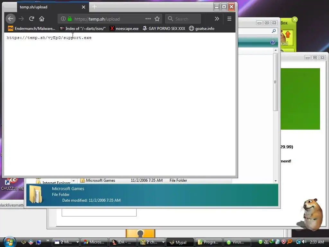Open the volume speaker tray icon
This screenshot has height=247, width=329.
click(304, 242)
